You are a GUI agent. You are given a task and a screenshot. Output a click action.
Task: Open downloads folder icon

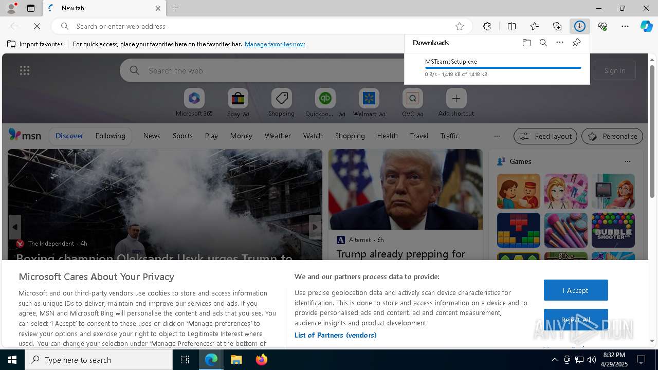[526, 43]
